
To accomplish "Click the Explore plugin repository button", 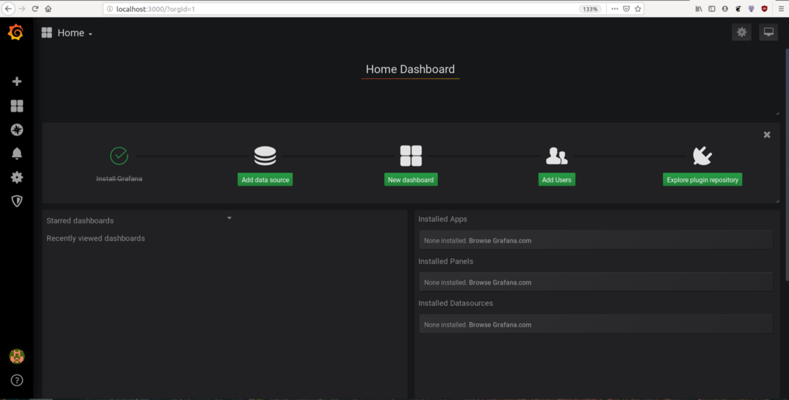I will tap(702, 179).
